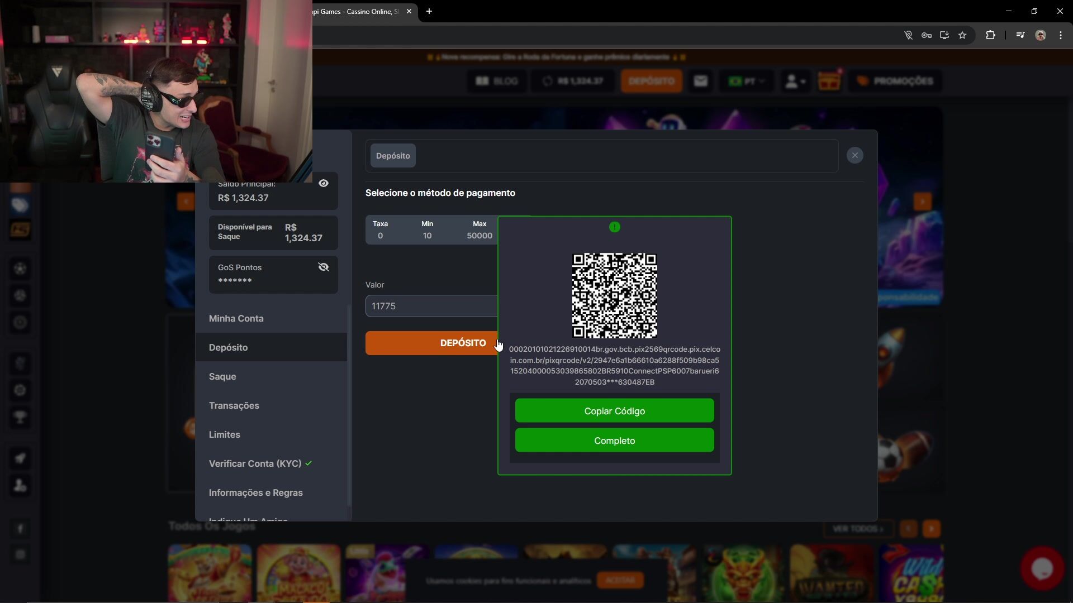
Task: Bookmark this page with the star icon
Action: click(x=962, y=35)
